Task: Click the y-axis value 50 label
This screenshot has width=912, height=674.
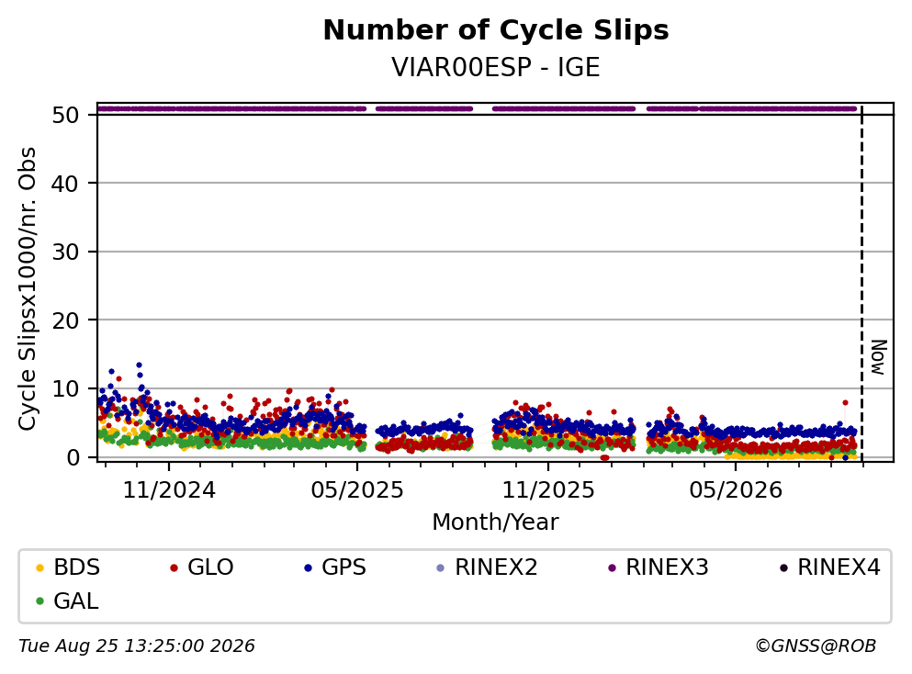Action: (x=65, y=115)
